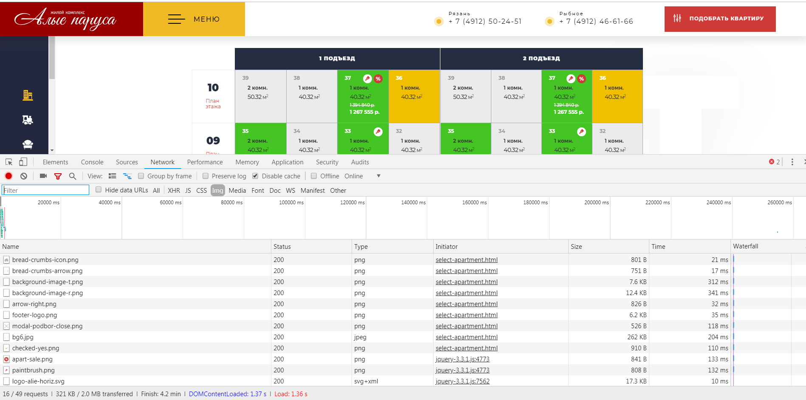The height and width of the screenshot is (400, 806).
Task: Toggle the device toolbar icon
Action: (23, 162)
